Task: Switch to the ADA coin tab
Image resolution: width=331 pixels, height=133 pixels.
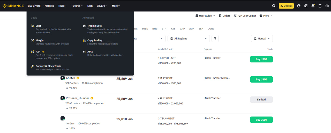Action: tap(192, 29)
